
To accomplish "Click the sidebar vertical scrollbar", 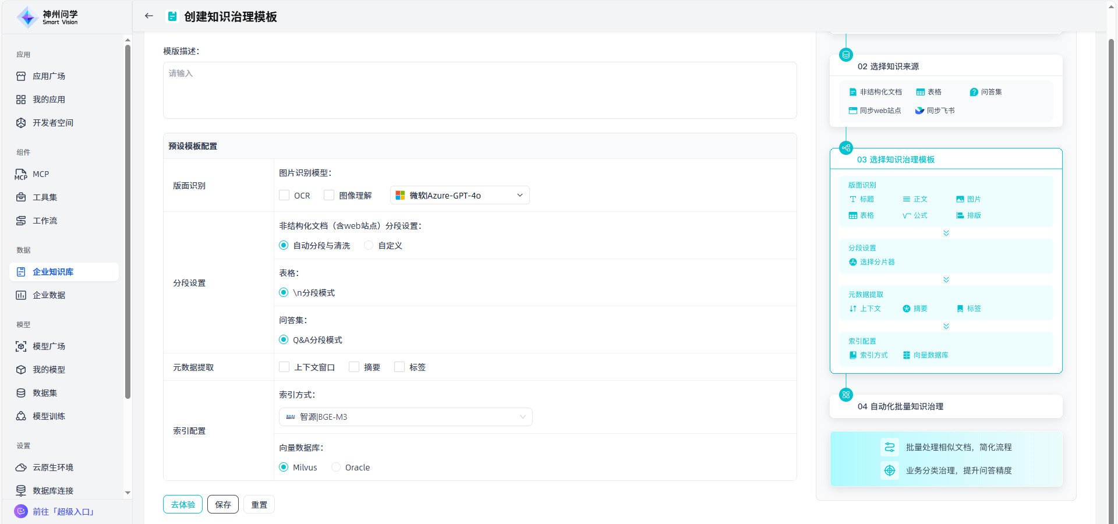I will point(128,221).
